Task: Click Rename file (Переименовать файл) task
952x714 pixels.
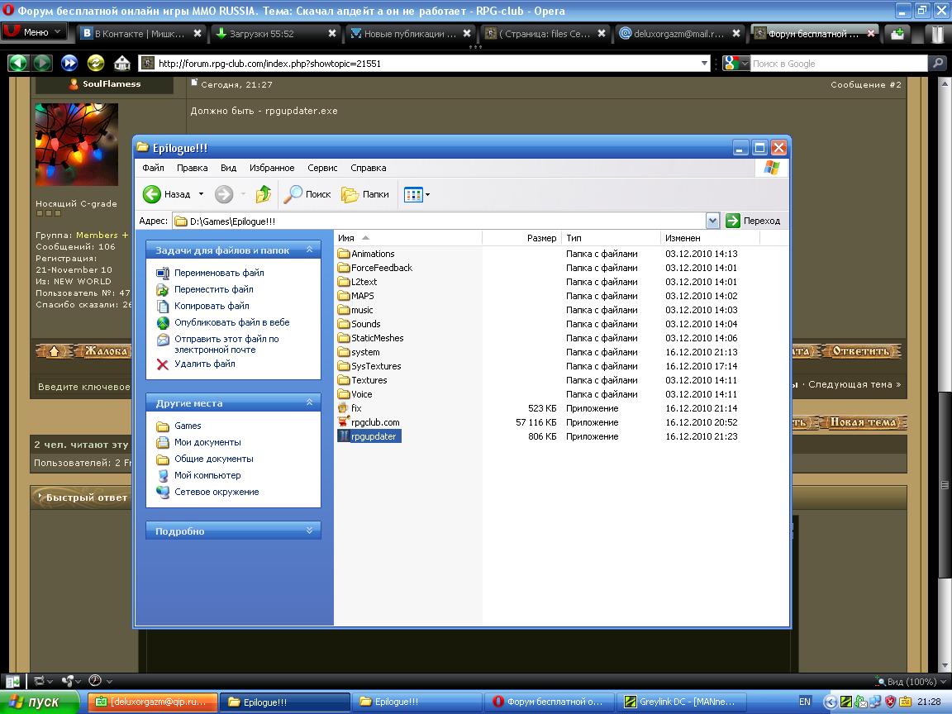Action: pyautogui.click(x=218, y=273)
